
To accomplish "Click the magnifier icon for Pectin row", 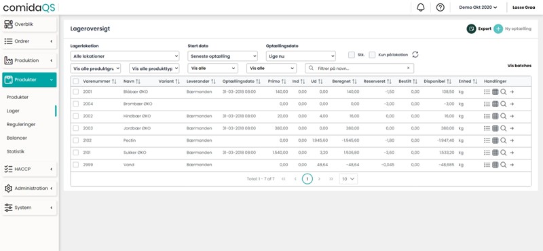I will coord(504,140).
